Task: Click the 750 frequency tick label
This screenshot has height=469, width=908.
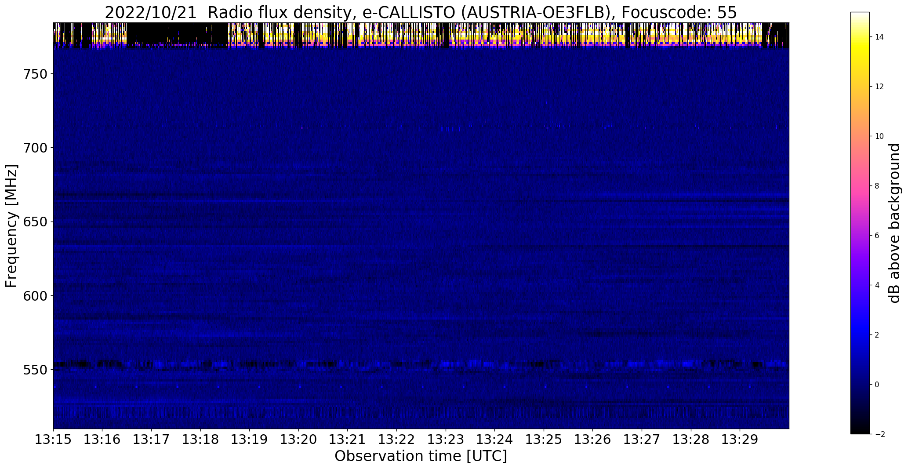Action: (x=35, y=74)
